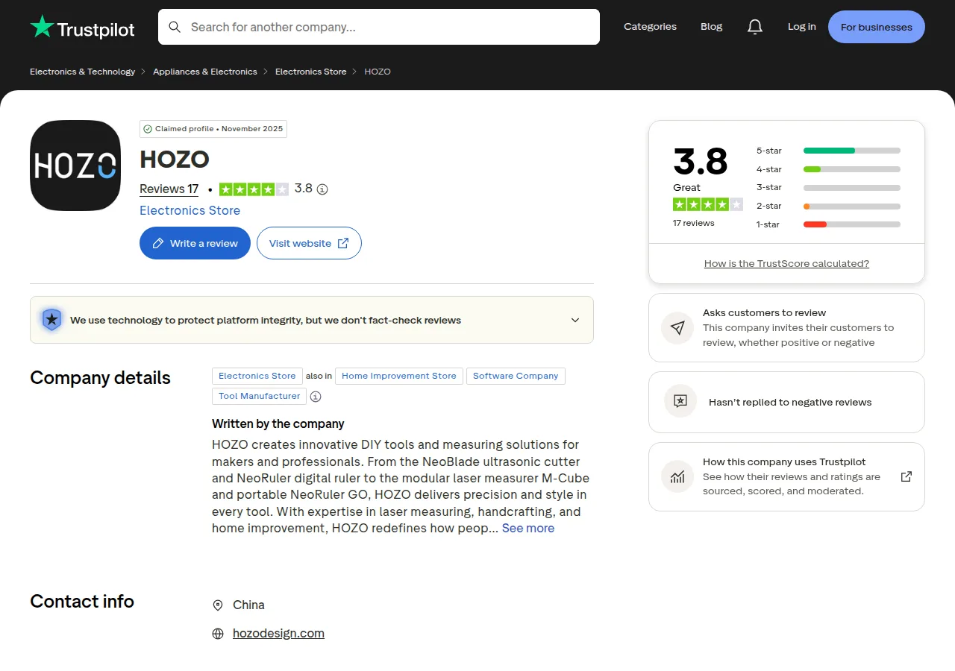
Task: Go to Electronics Store breadcrumb
Action: tap(311, 72)
